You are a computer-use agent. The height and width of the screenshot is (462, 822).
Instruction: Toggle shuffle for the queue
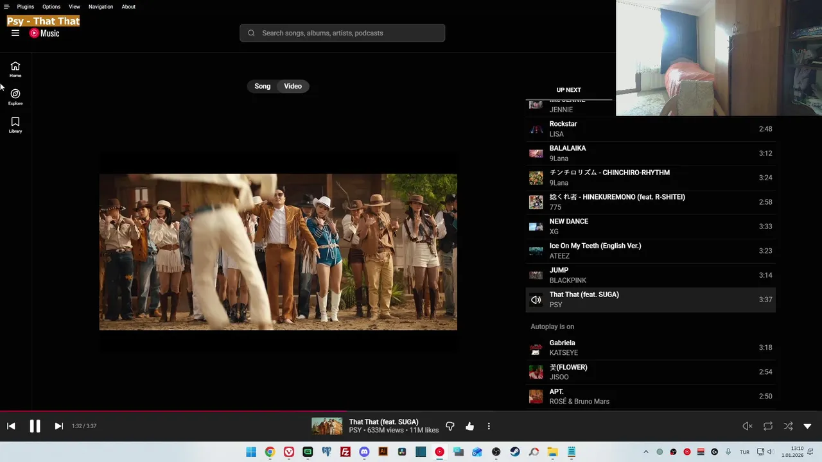point(788,426)
